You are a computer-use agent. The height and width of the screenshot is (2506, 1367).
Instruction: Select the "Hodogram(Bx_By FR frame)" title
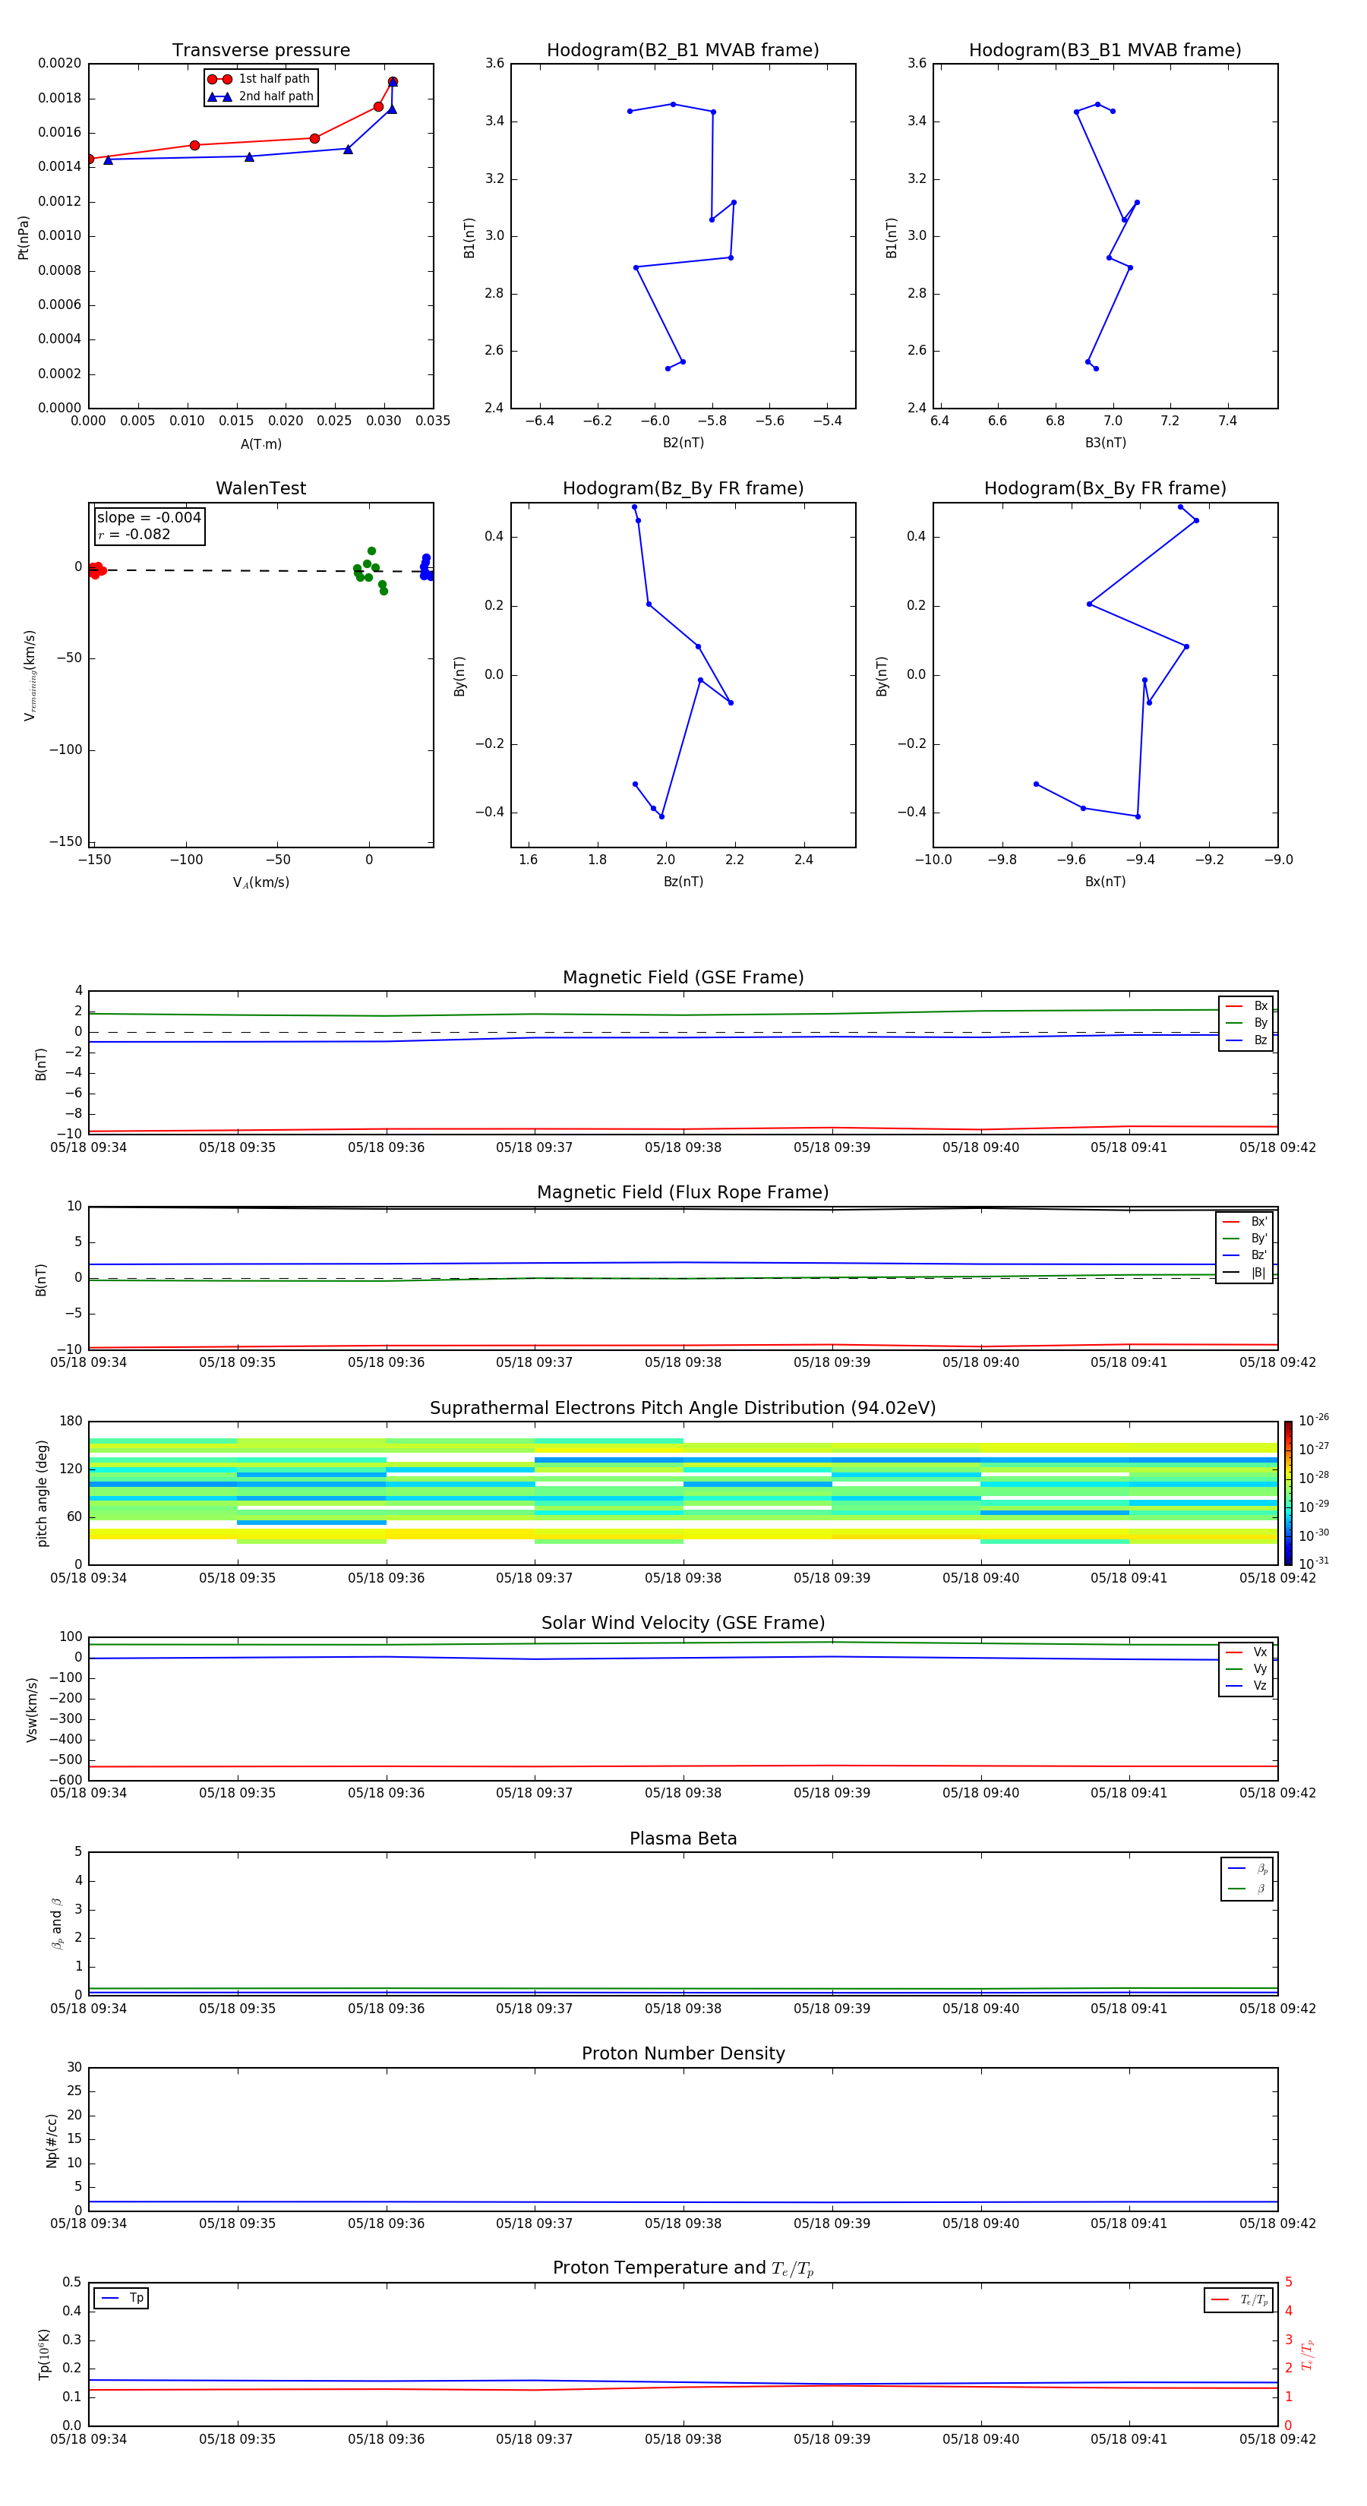[x=1105, y=488]
